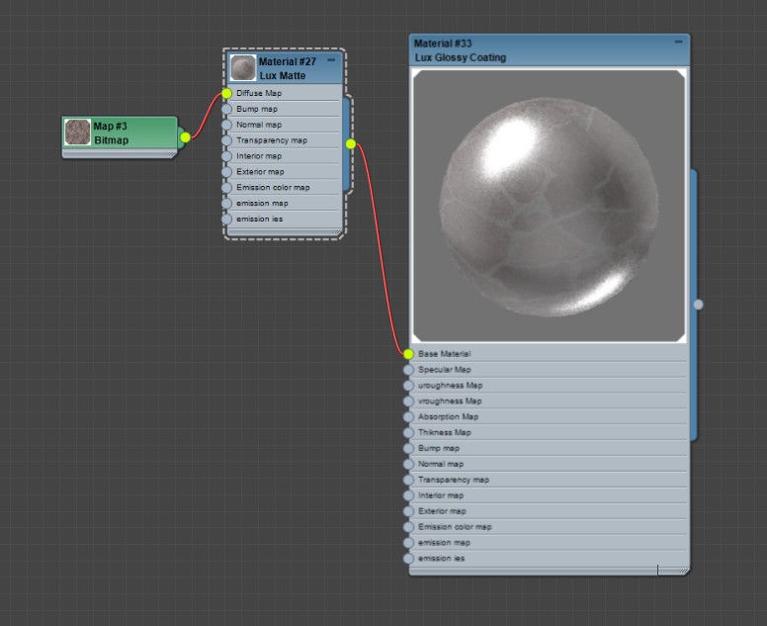Click the Map #3 Bitmap output socket
767x626 pixels.
coord(185,137)
